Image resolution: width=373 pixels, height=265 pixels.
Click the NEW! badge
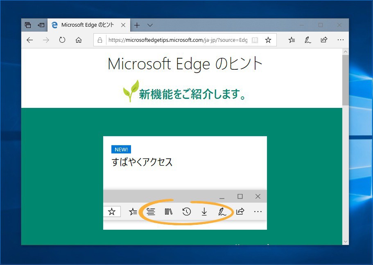coord(121,149)
